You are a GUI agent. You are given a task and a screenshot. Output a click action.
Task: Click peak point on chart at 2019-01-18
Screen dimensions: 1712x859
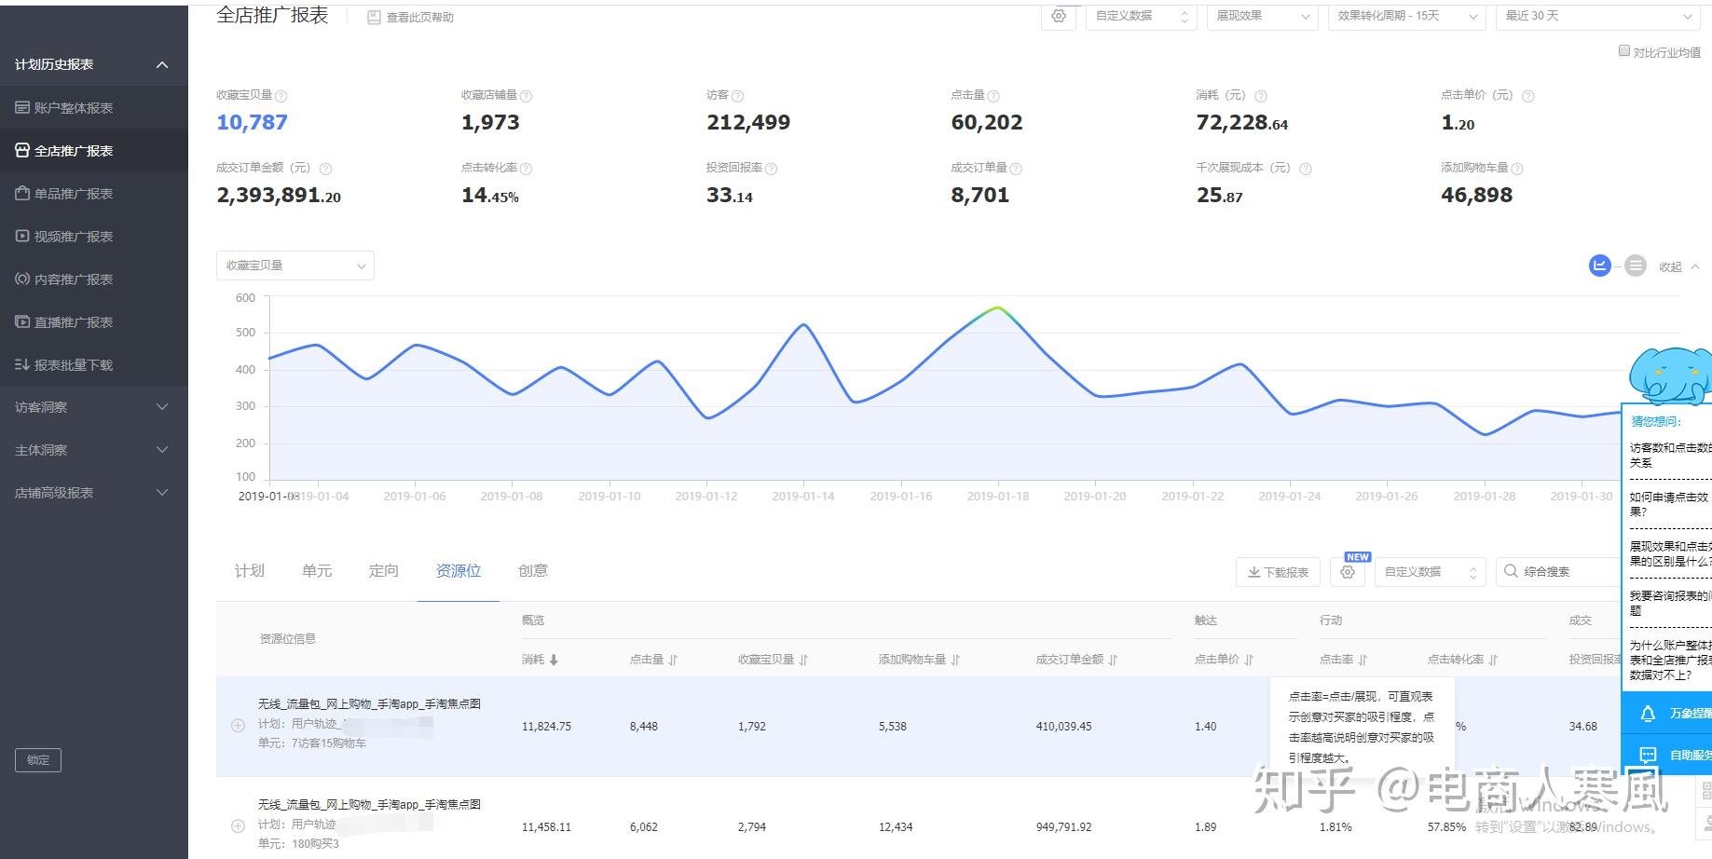[x=998, y=307]
